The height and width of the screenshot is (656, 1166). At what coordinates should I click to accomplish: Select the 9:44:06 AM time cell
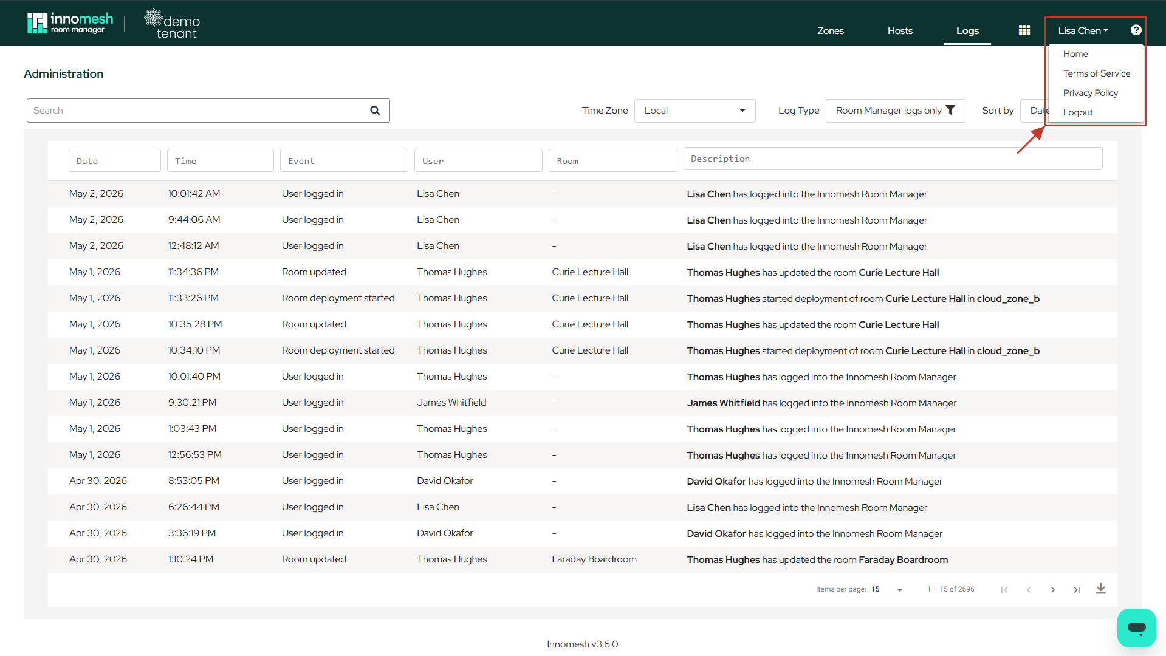click(194, 220)
